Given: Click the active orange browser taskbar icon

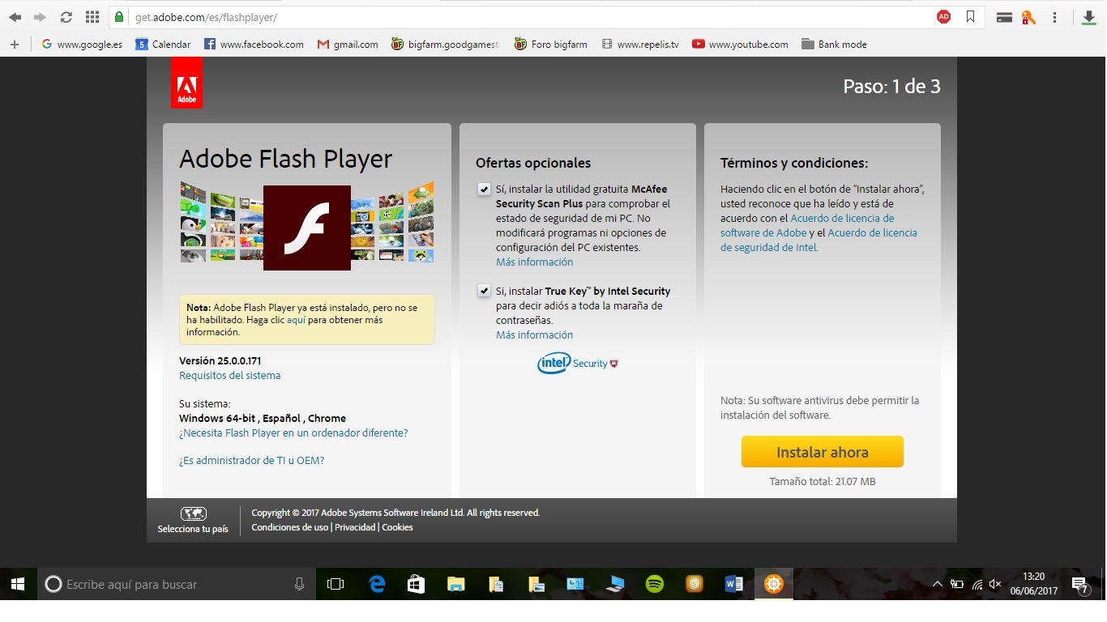Looking at the screenshot, I should pos(774,584).
